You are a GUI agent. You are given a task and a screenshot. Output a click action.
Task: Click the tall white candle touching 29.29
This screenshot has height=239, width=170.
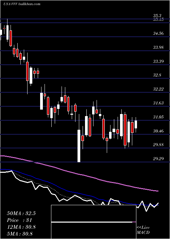pyautogui.click(x=79, y=146)
